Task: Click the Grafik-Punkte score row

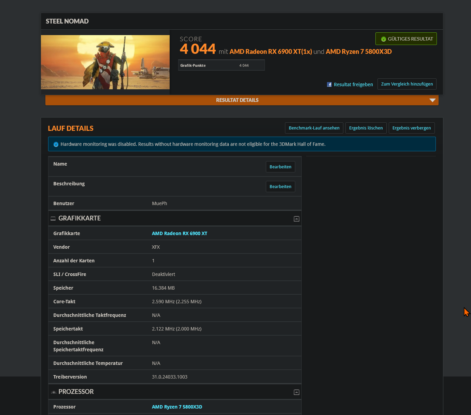Action: point(222,65)
